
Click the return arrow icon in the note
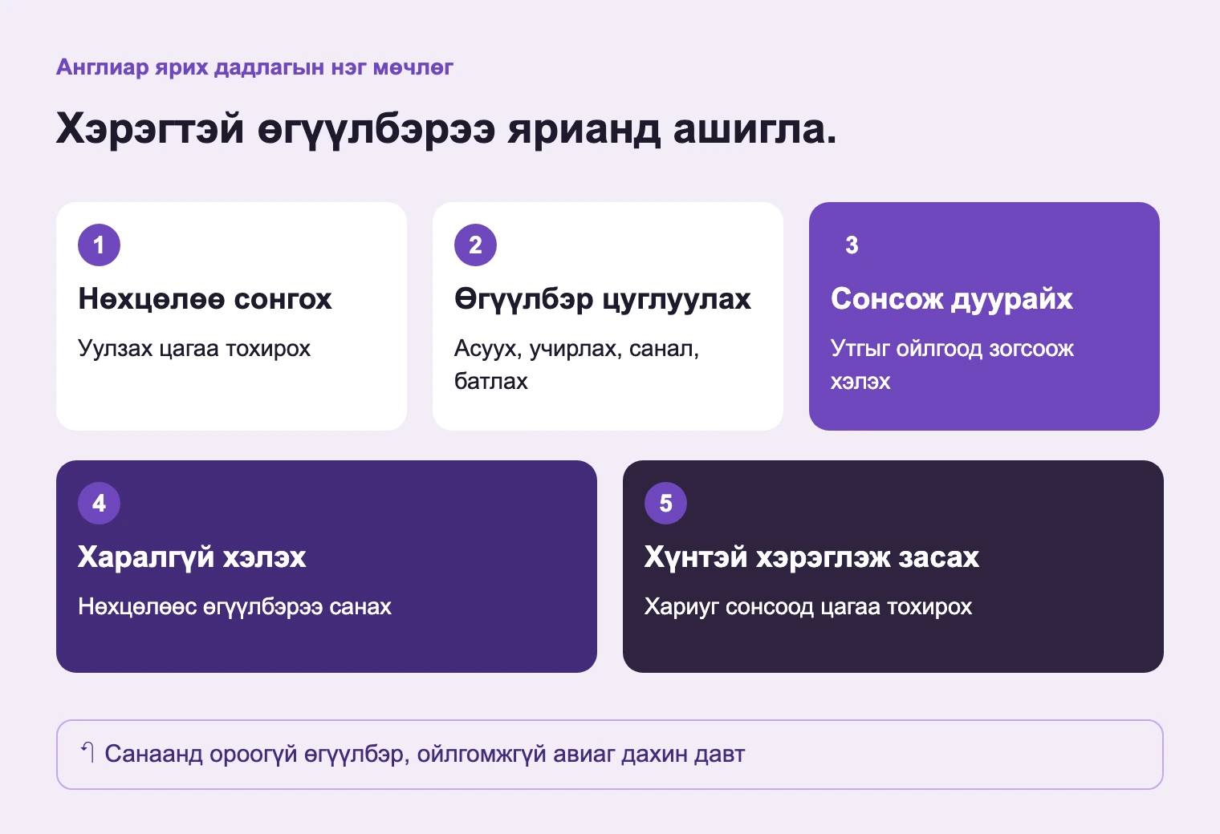(x=87, y=752)
